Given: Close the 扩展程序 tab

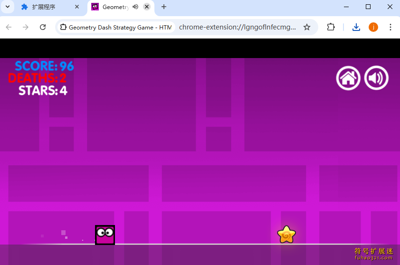Looking at the screenshot, I should 77,7.
